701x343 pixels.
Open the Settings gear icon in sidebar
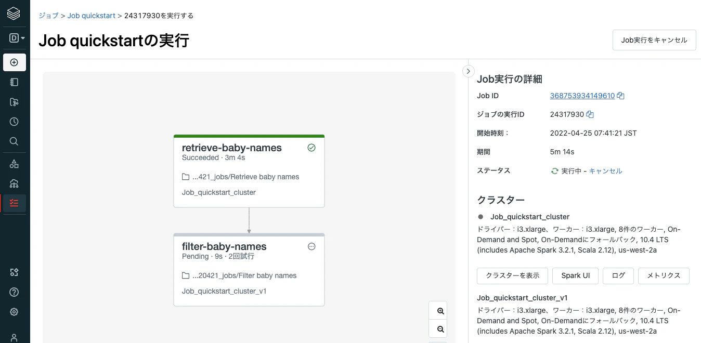14,312
